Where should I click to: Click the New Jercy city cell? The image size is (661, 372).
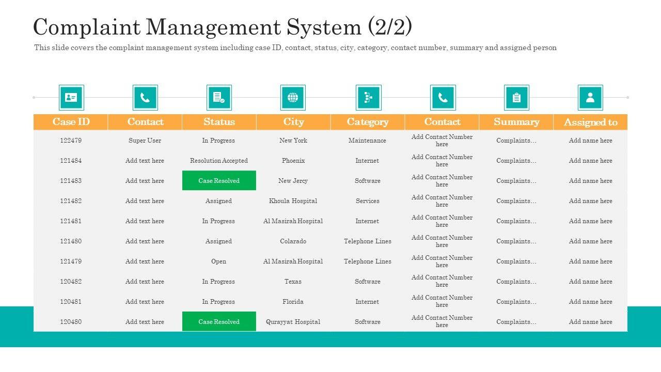coord(293,181)
